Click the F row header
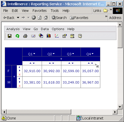This screenshot has width=124, height=122. 8,71
